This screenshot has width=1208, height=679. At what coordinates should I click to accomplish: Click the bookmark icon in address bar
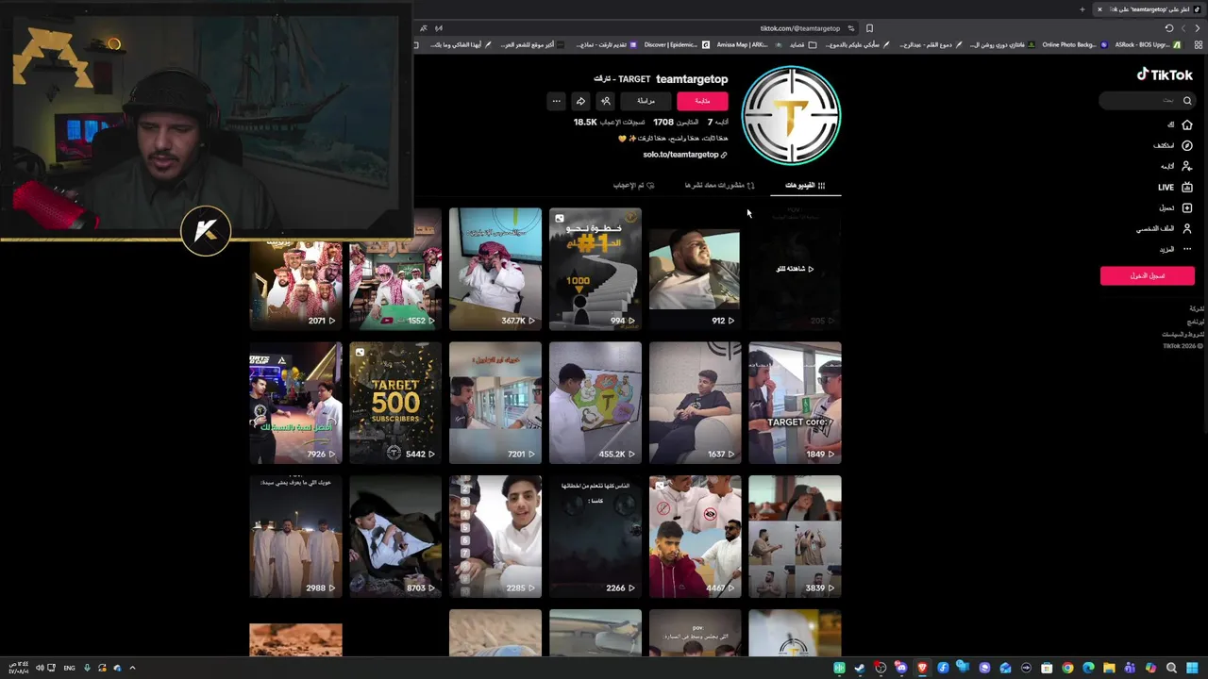coord(869,28)
